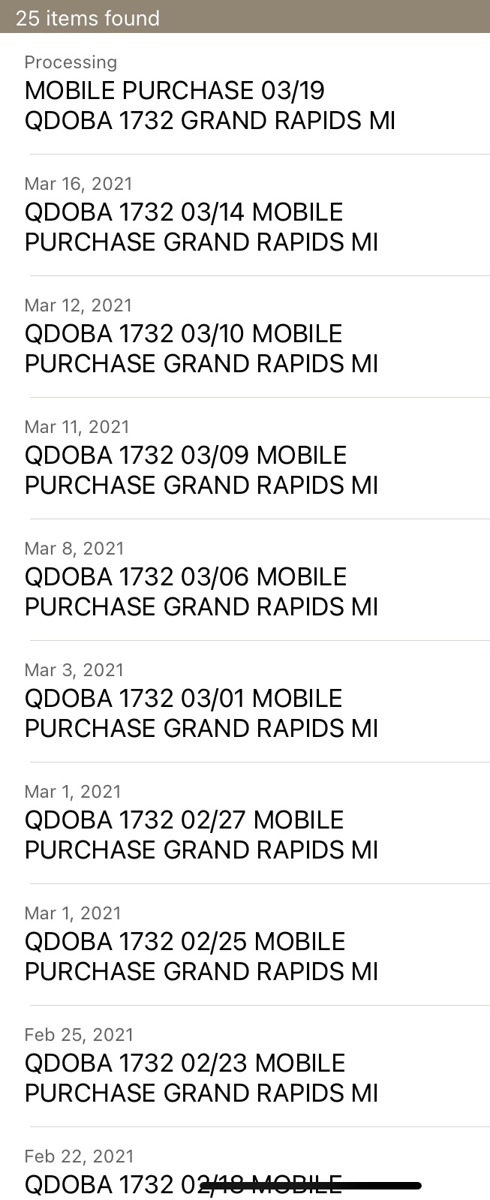
Task: Open the QDOBA 02/27 mobile purchase
Action: (201, 835)
